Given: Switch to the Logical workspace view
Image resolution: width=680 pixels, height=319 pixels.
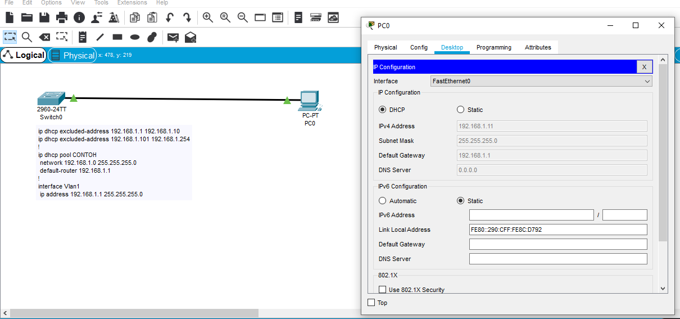Looking at the screenshot, I should 24,55.
